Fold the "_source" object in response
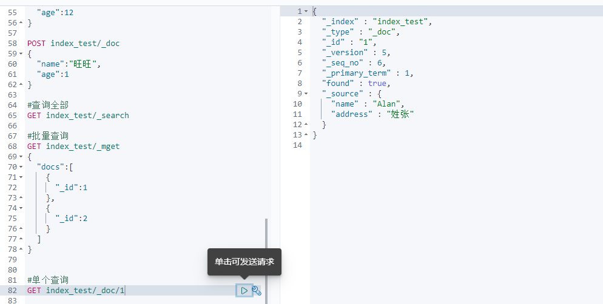Viewport: 603px width, 304px height. pos(306,94)
